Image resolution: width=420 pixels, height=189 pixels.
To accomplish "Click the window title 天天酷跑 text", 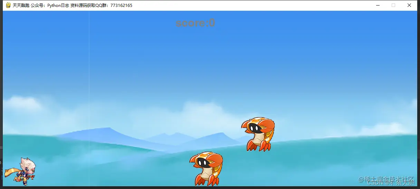I will (x=21, y=6).
